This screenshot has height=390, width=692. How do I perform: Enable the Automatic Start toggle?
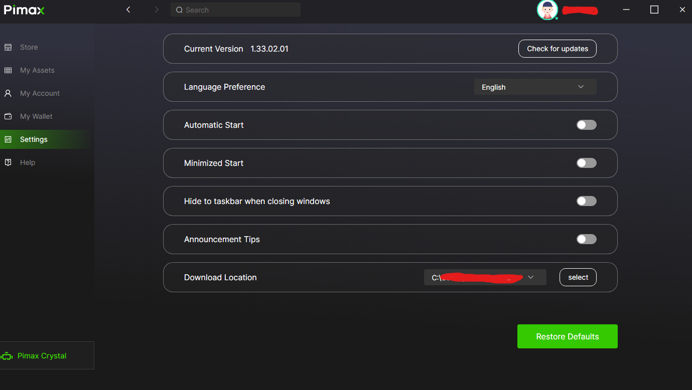tap(586, 125)
